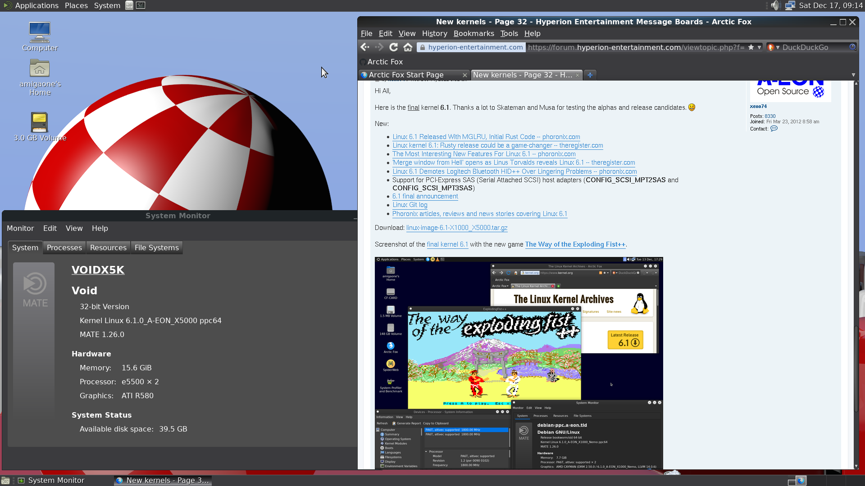Image resolution: width=865 pixels, height=486 pixels.
Task: Open The Way of the Exploding Fist++ link
Action: 575,244
